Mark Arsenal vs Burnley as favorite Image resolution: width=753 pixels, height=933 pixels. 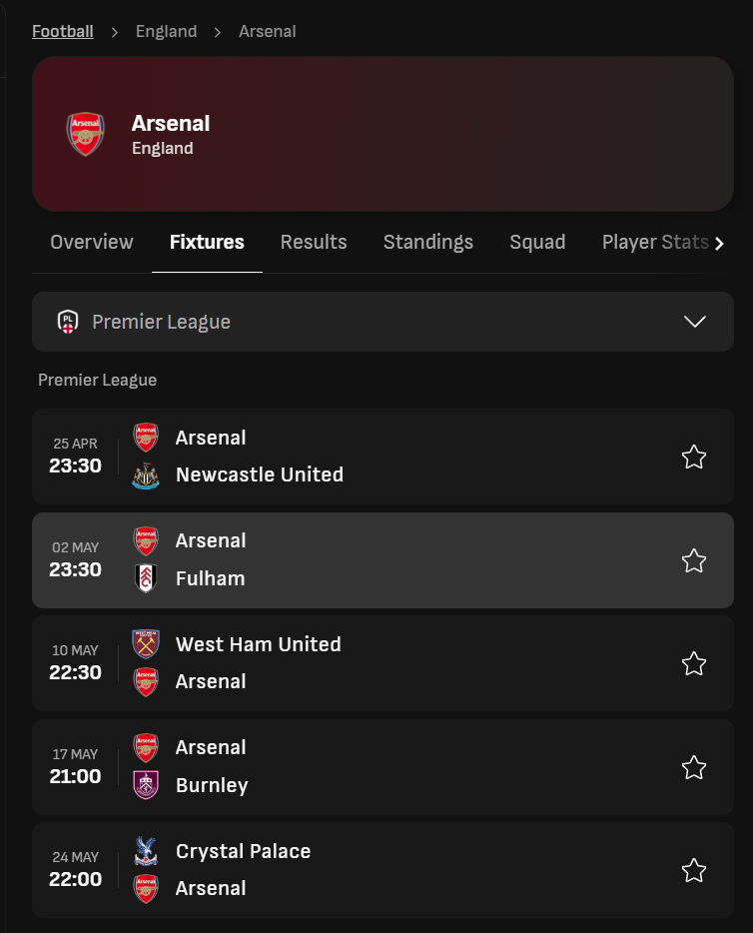[x=694, y=767]
